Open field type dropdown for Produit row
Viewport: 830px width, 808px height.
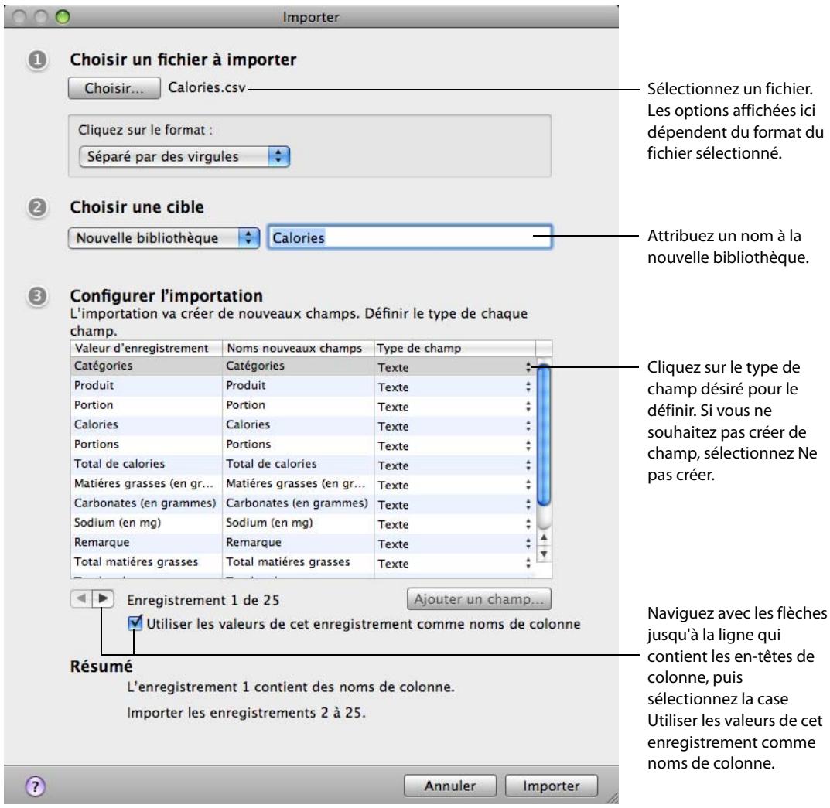tap(454, 387)
